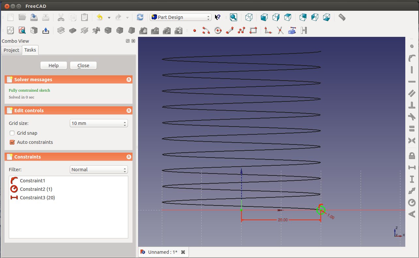Screen dimensions: 419x258
Task: Open the constraints Filter dropdown
Action: tap(99, 170)
